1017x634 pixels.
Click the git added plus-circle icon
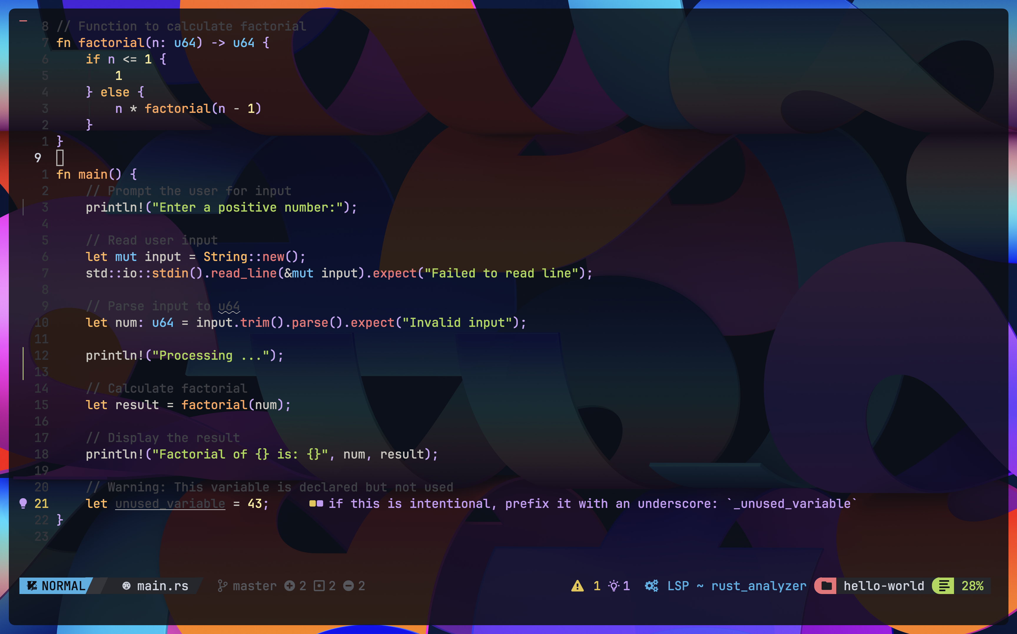coord(289,586)
